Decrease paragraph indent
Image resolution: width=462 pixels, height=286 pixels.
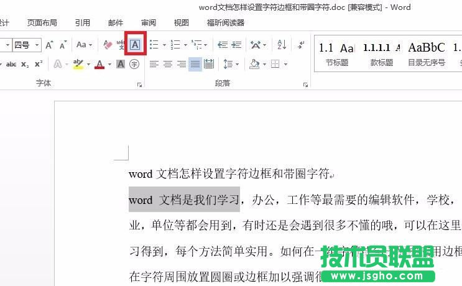(x=223, y=45)
